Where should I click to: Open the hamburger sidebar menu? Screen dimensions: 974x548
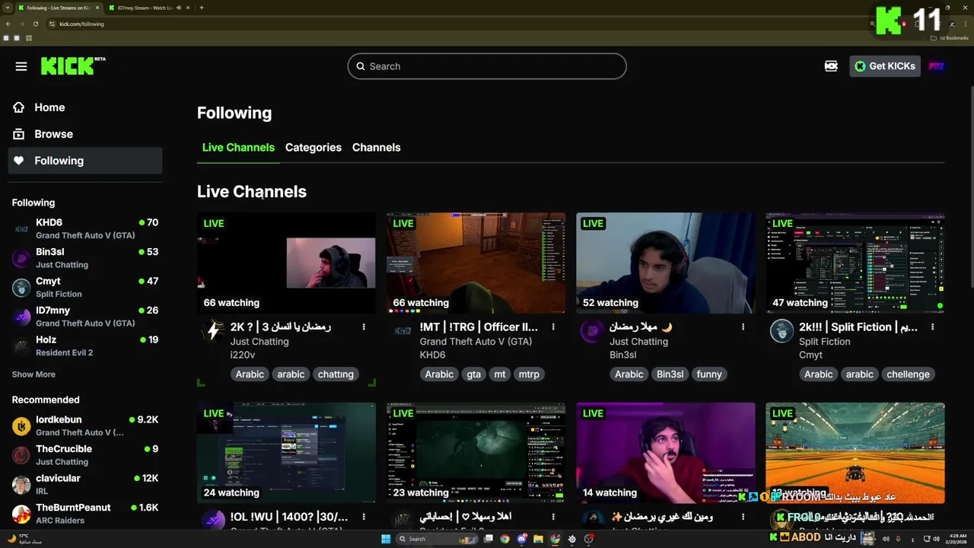pyautogui.click(x=21, y=66)
